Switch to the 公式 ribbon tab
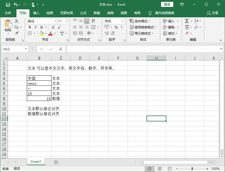 pos(83,13)
